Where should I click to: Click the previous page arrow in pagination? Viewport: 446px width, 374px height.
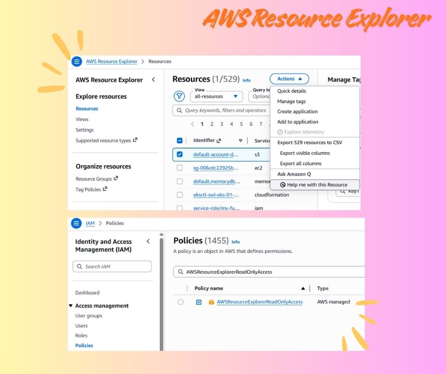192,124
